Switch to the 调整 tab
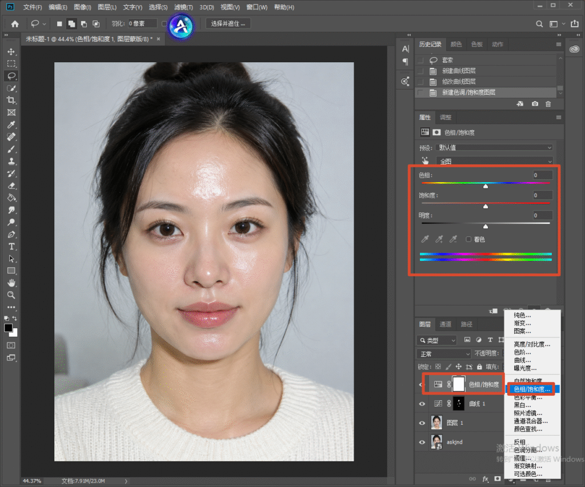The image size is (585, 487). click(x=446, y=118)
